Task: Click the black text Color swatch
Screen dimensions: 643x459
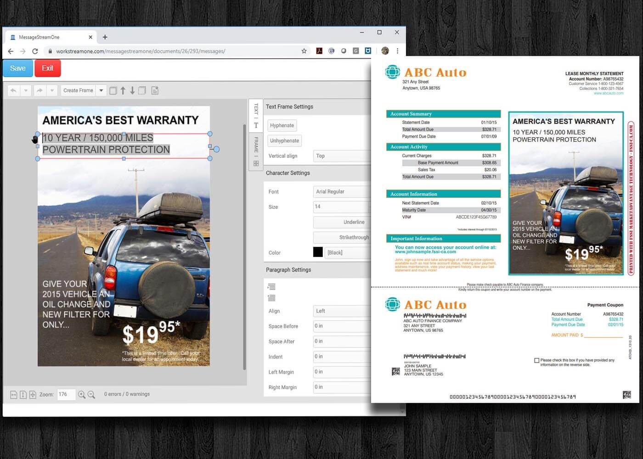Action: click(x=318, y=252)
